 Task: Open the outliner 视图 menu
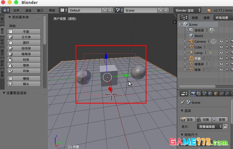(x=195, y=18)
